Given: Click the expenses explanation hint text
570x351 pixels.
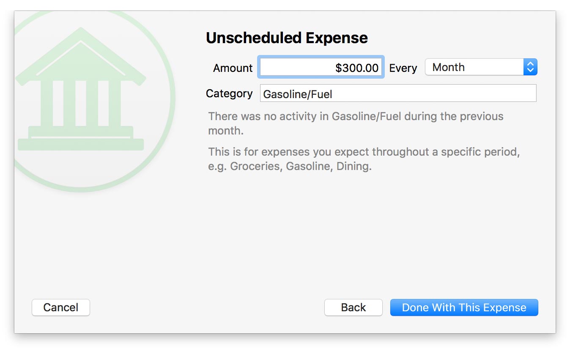Looking at the screenshot, I should pos(364,152).
